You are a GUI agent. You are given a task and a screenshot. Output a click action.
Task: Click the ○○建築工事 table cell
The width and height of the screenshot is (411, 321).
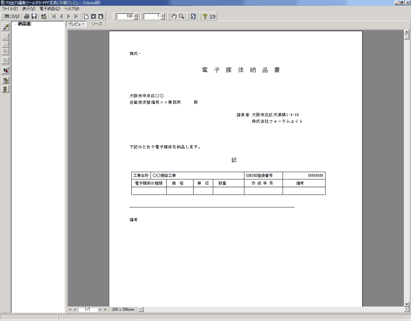point(197,176)
